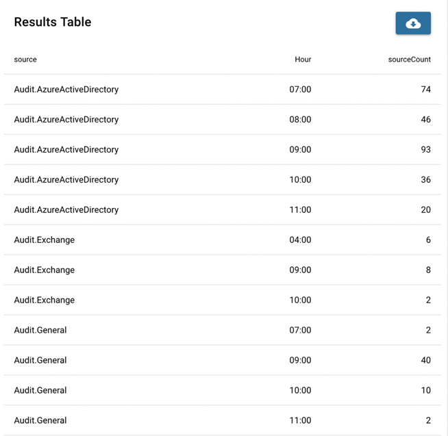The height and width of the screenshot is (436, 448).
Task: Select Audit.AzureActiveDirectory row at 11:00
Action: [x=222, y=210]
